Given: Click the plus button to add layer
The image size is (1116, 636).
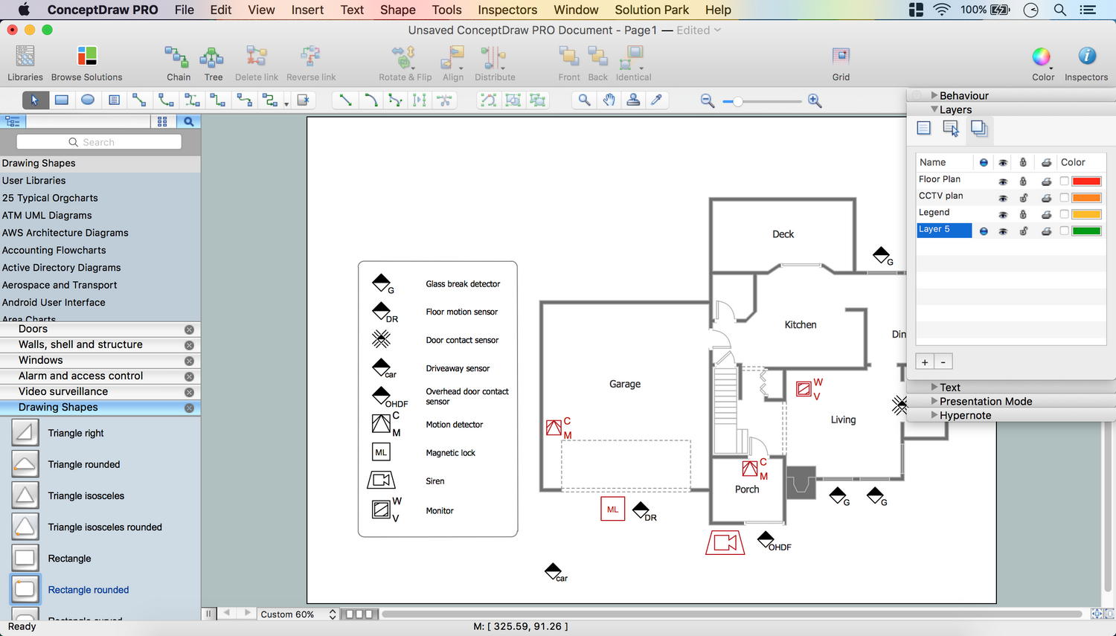Looking at the screenshot, I should tap(925, 362).
